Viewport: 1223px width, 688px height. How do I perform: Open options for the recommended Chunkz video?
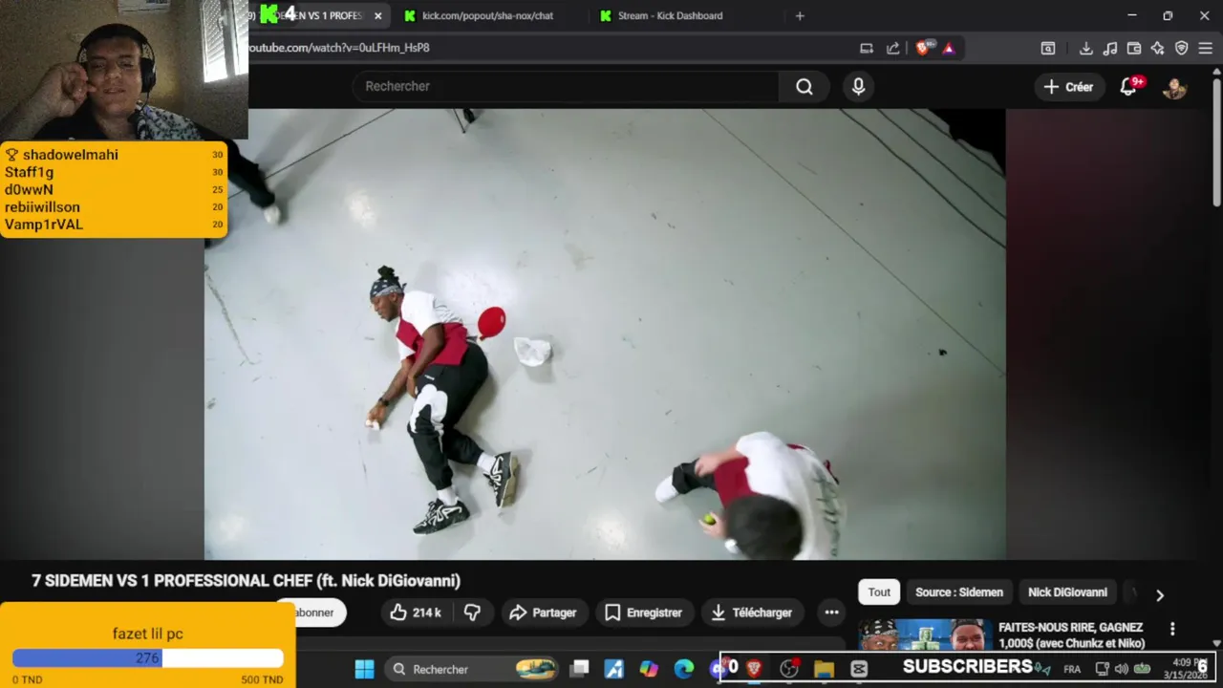1172,629
